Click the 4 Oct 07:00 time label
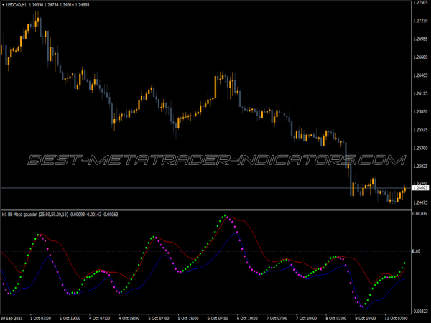The width and height of the screenshot is (431, 323). tap(100, 319)
